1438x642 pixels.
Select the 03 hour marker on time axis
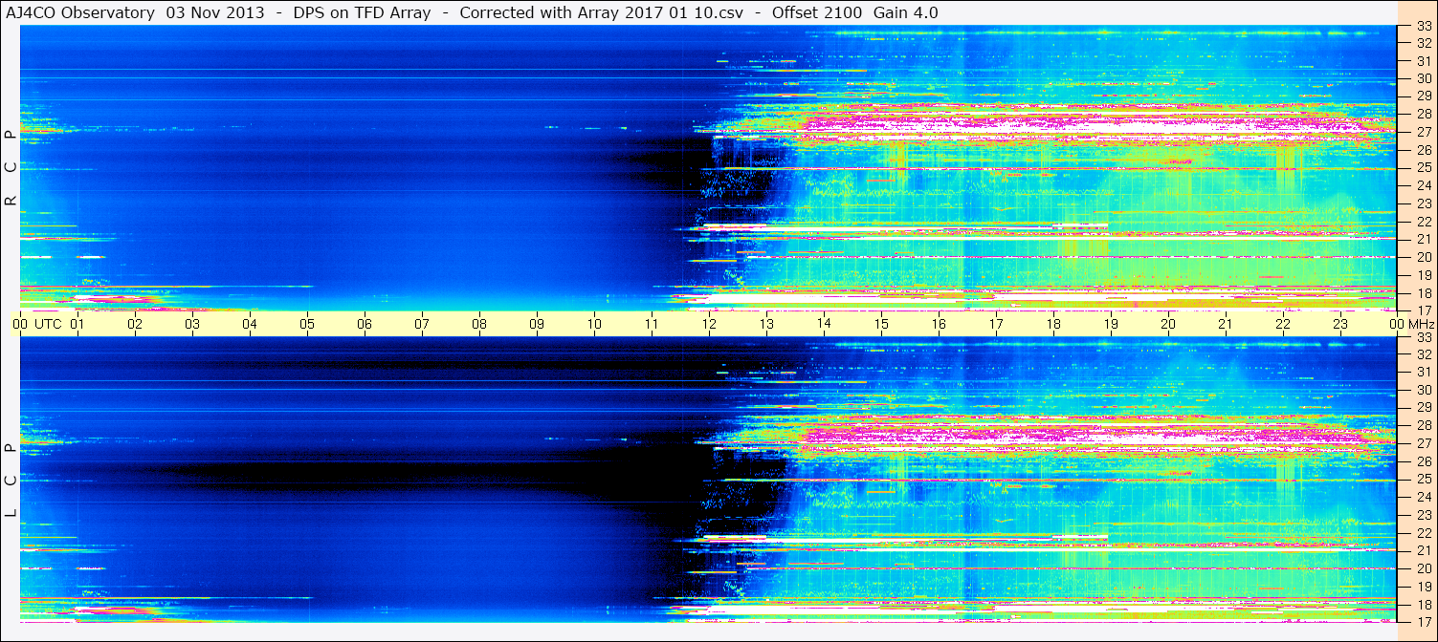[x=192, y=324]
